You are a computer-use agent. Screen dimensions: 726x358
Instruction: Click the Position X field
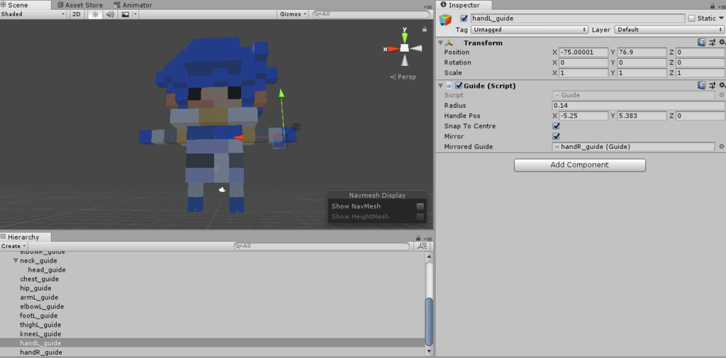point(583,52)
